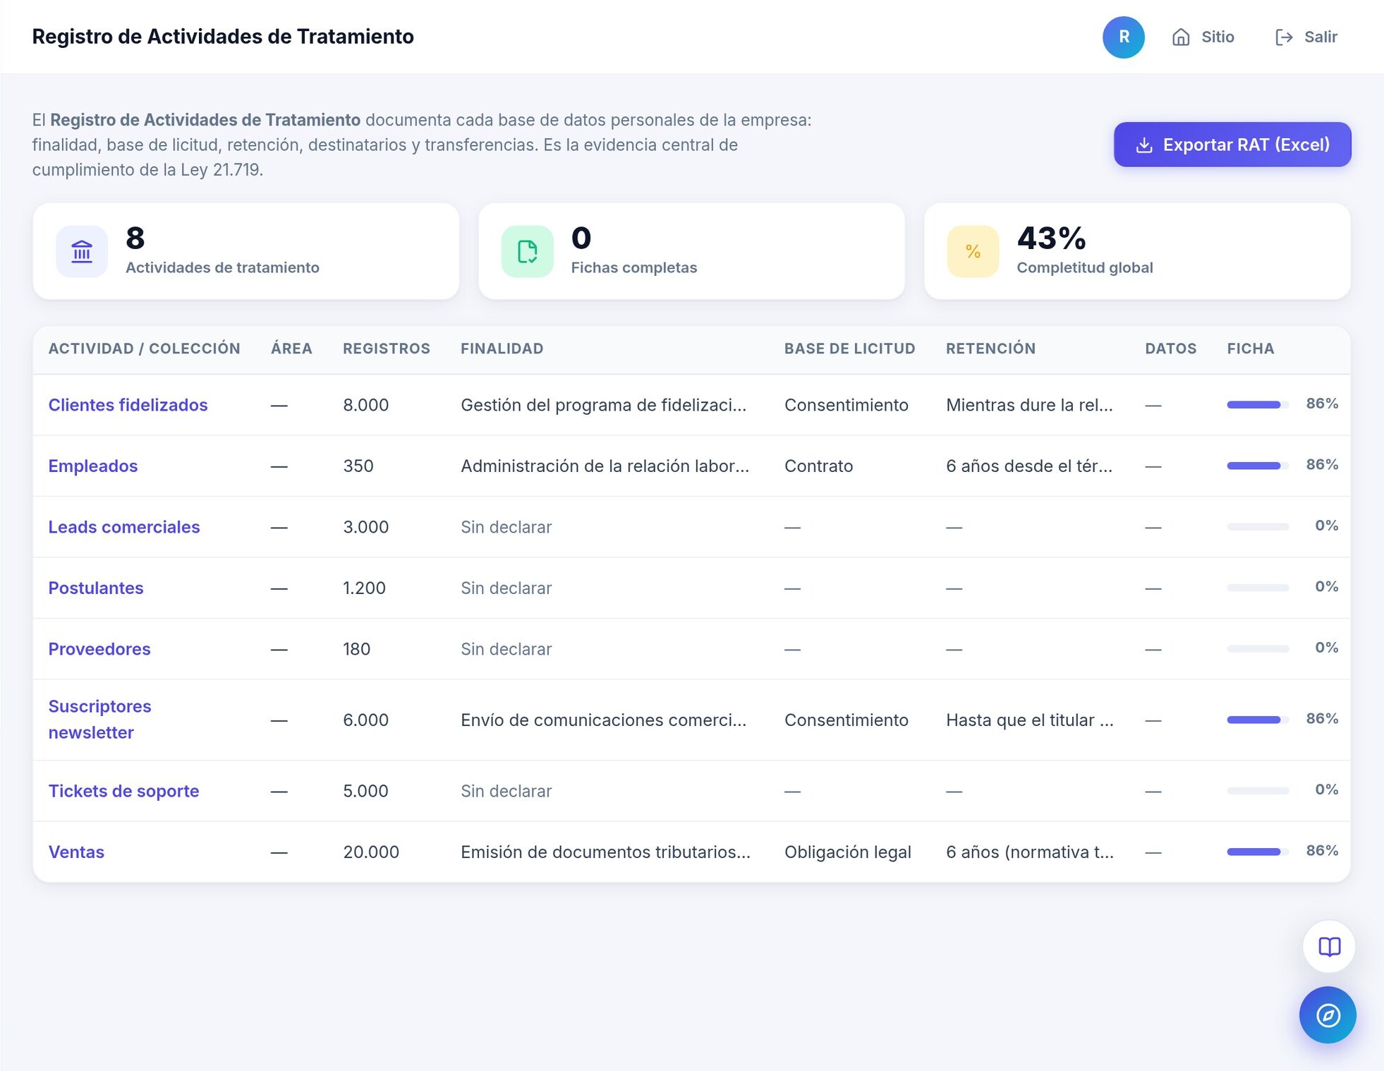
Task: Open Ventas activity
Action: point(76,852)
